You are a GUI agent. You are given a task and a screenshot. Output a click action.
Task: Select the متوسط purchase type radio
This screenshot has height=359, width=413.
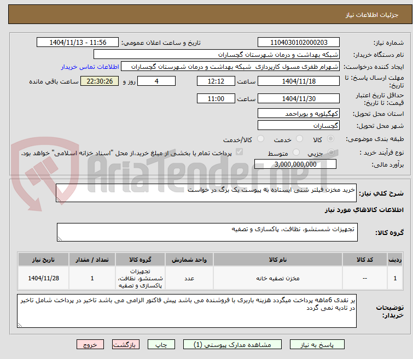296,152
